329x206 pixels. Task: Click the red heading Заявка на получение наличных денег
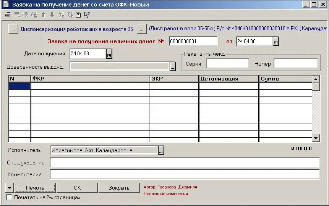101,41
